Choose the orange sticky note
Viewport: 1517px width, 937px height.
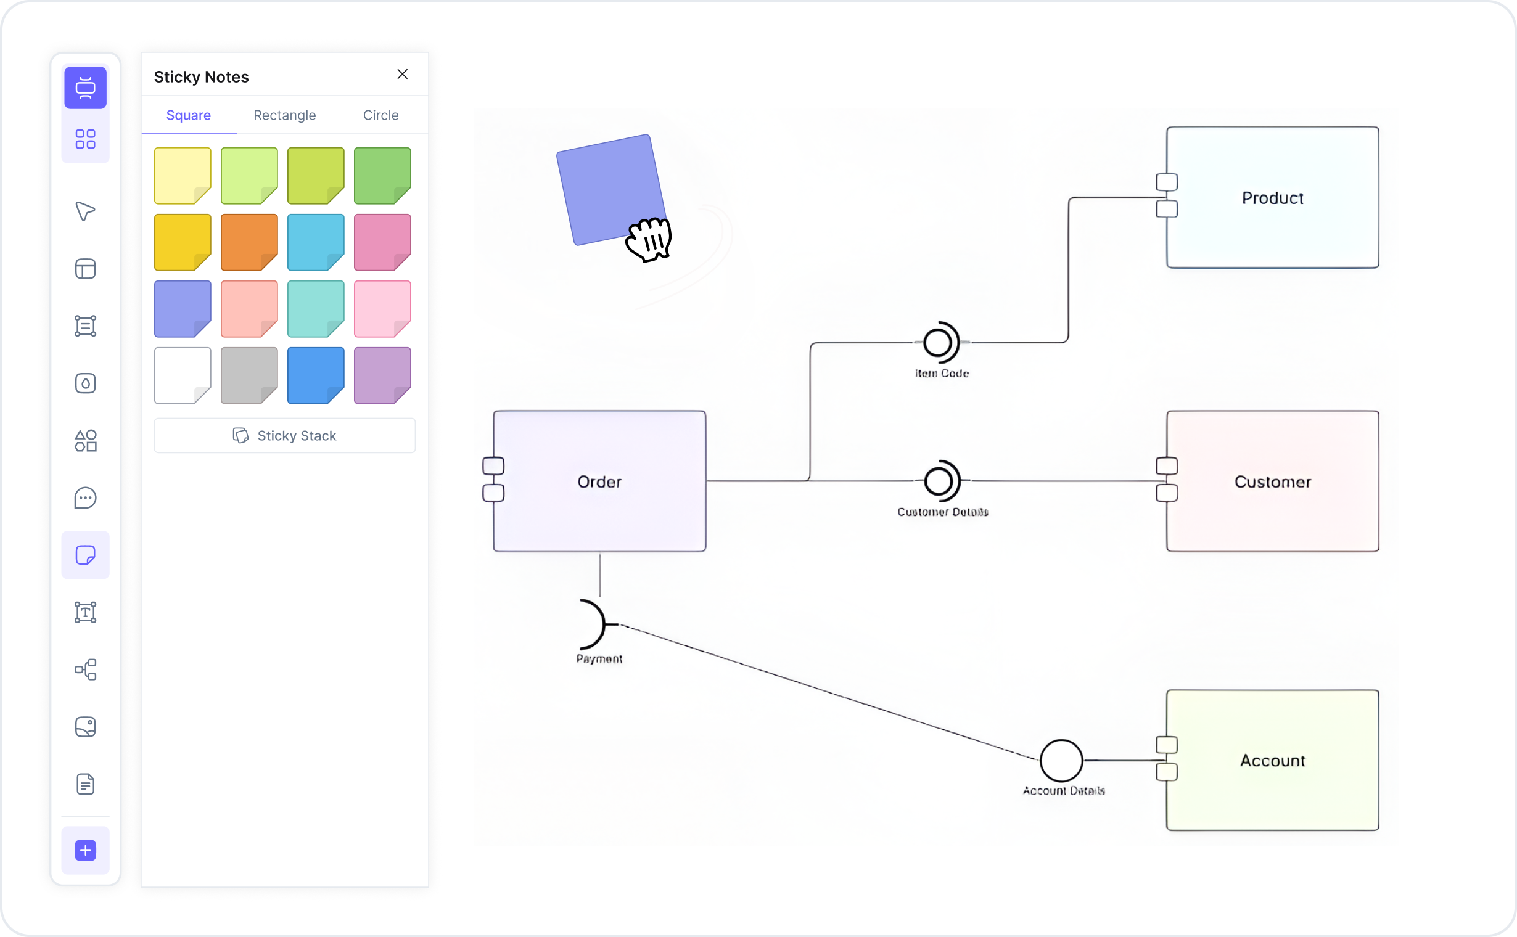pos(249,242)
